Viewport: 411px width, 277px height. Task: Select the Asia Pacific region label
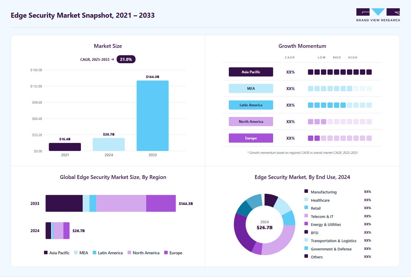(251, 72)
